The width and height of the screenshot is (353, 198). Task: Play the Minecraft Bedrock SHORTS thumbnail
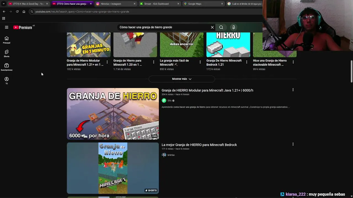pos(113,168)
